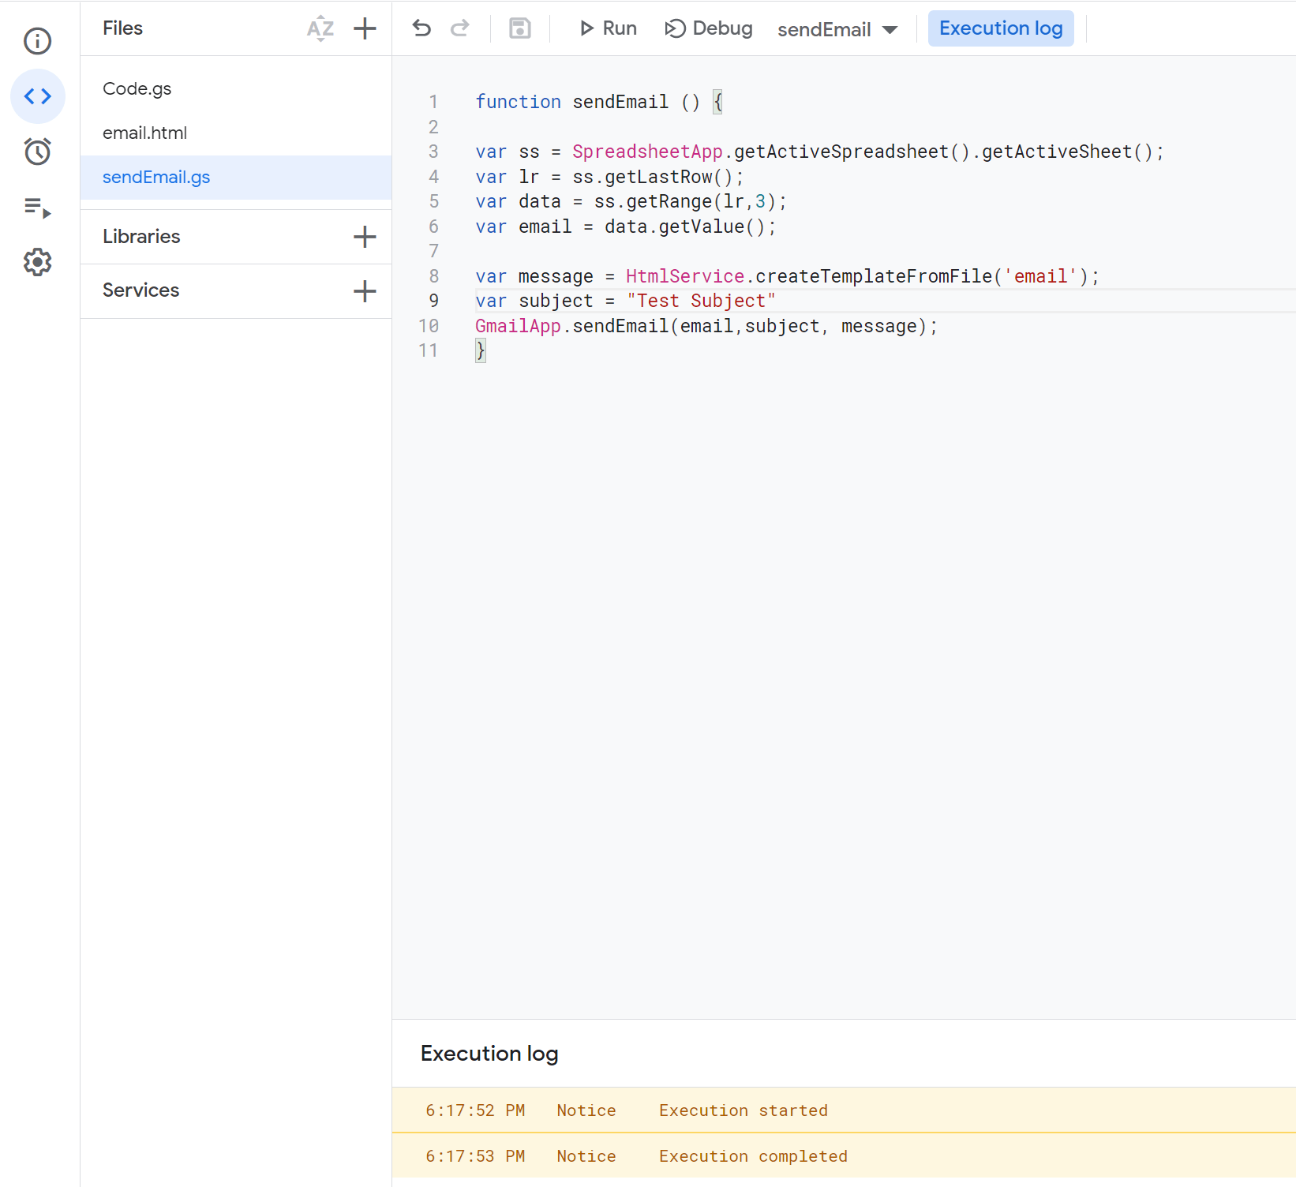This screenshot has height=1187, width=1296.
Task: Open the email.html file
Action: point(144,133)
